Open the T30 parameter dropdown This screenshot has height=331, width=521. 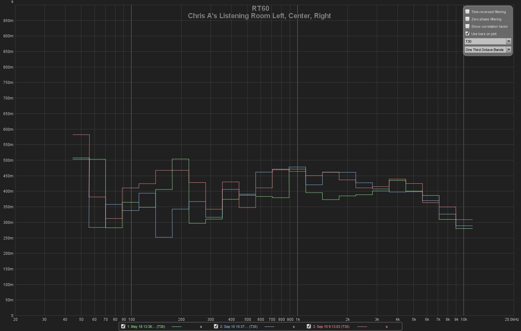[x=488, y=41]
